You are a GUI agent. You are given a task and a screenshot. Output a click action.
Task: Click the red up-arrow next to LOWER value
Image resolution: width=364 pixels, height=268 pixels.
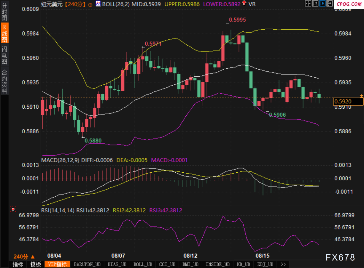click(244, 3)
